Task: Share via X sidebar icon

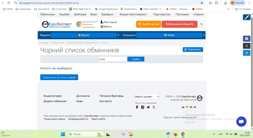Action: pos(246,46)
